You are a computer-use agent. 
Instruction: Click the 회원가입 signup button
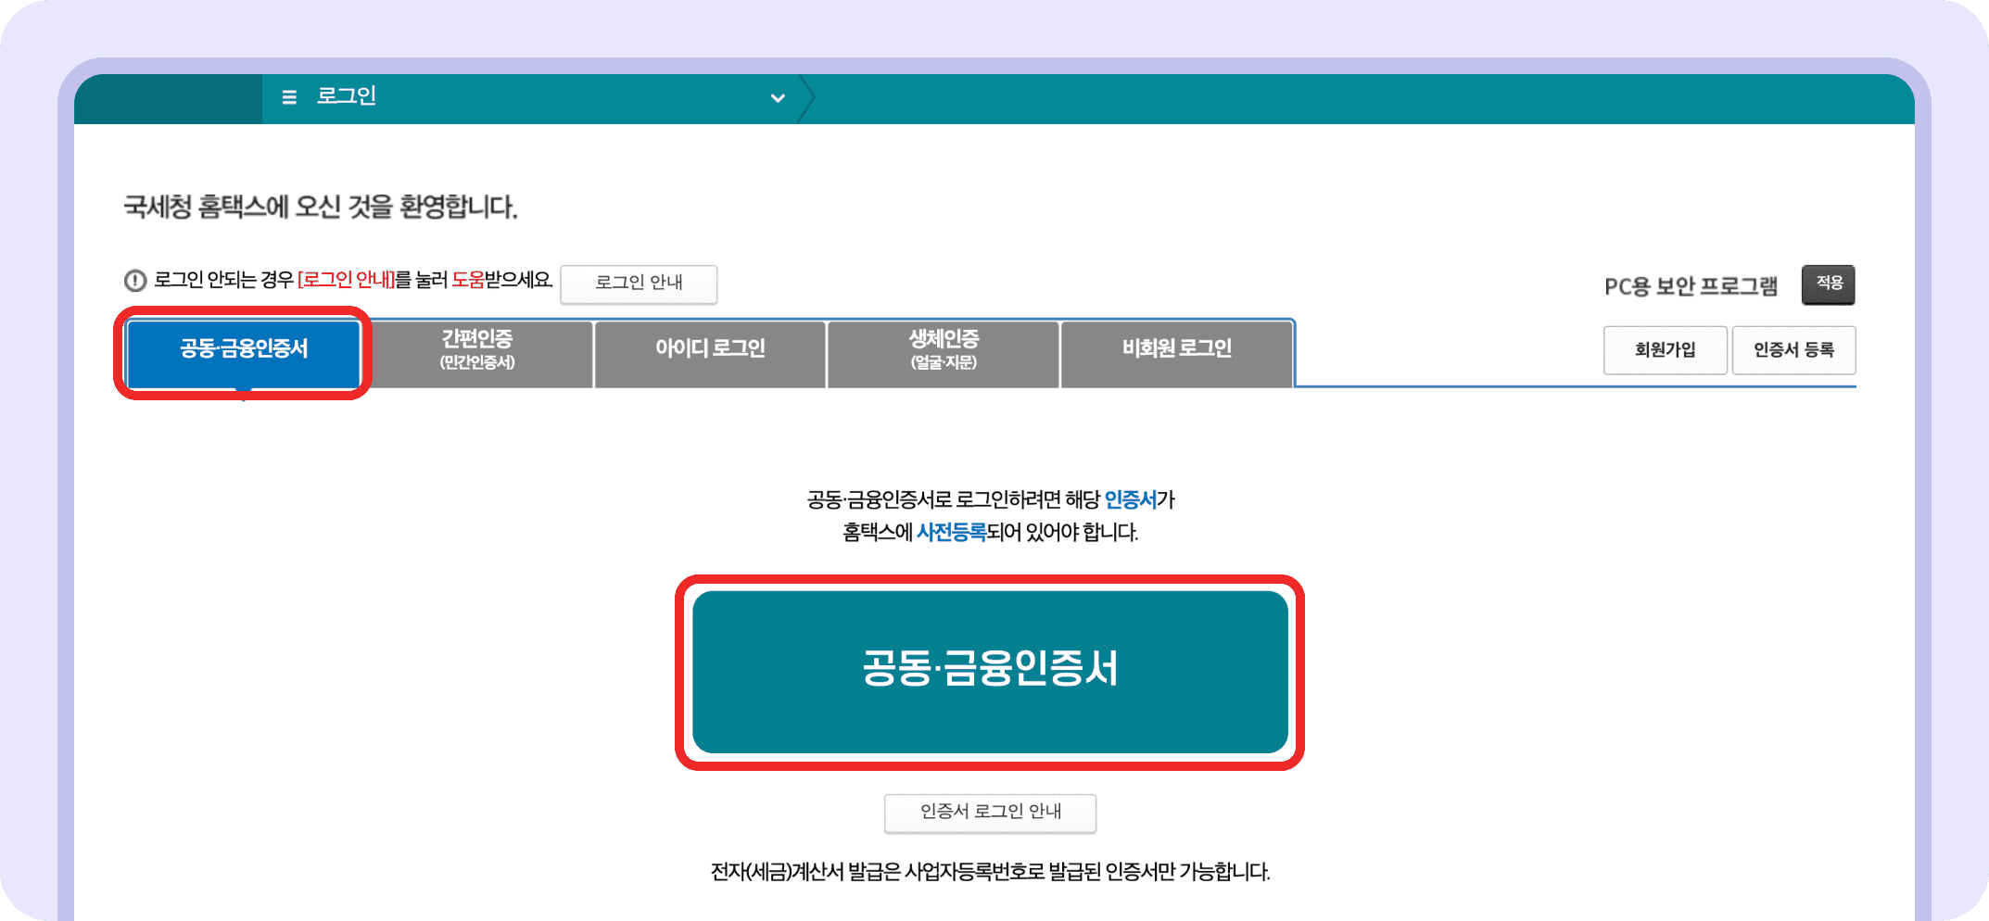pyautogui.click(x=1665, y=350)
